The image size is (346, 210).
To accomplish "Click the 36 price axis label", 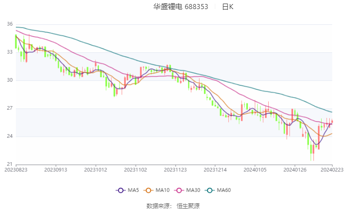I will [9, 24].
